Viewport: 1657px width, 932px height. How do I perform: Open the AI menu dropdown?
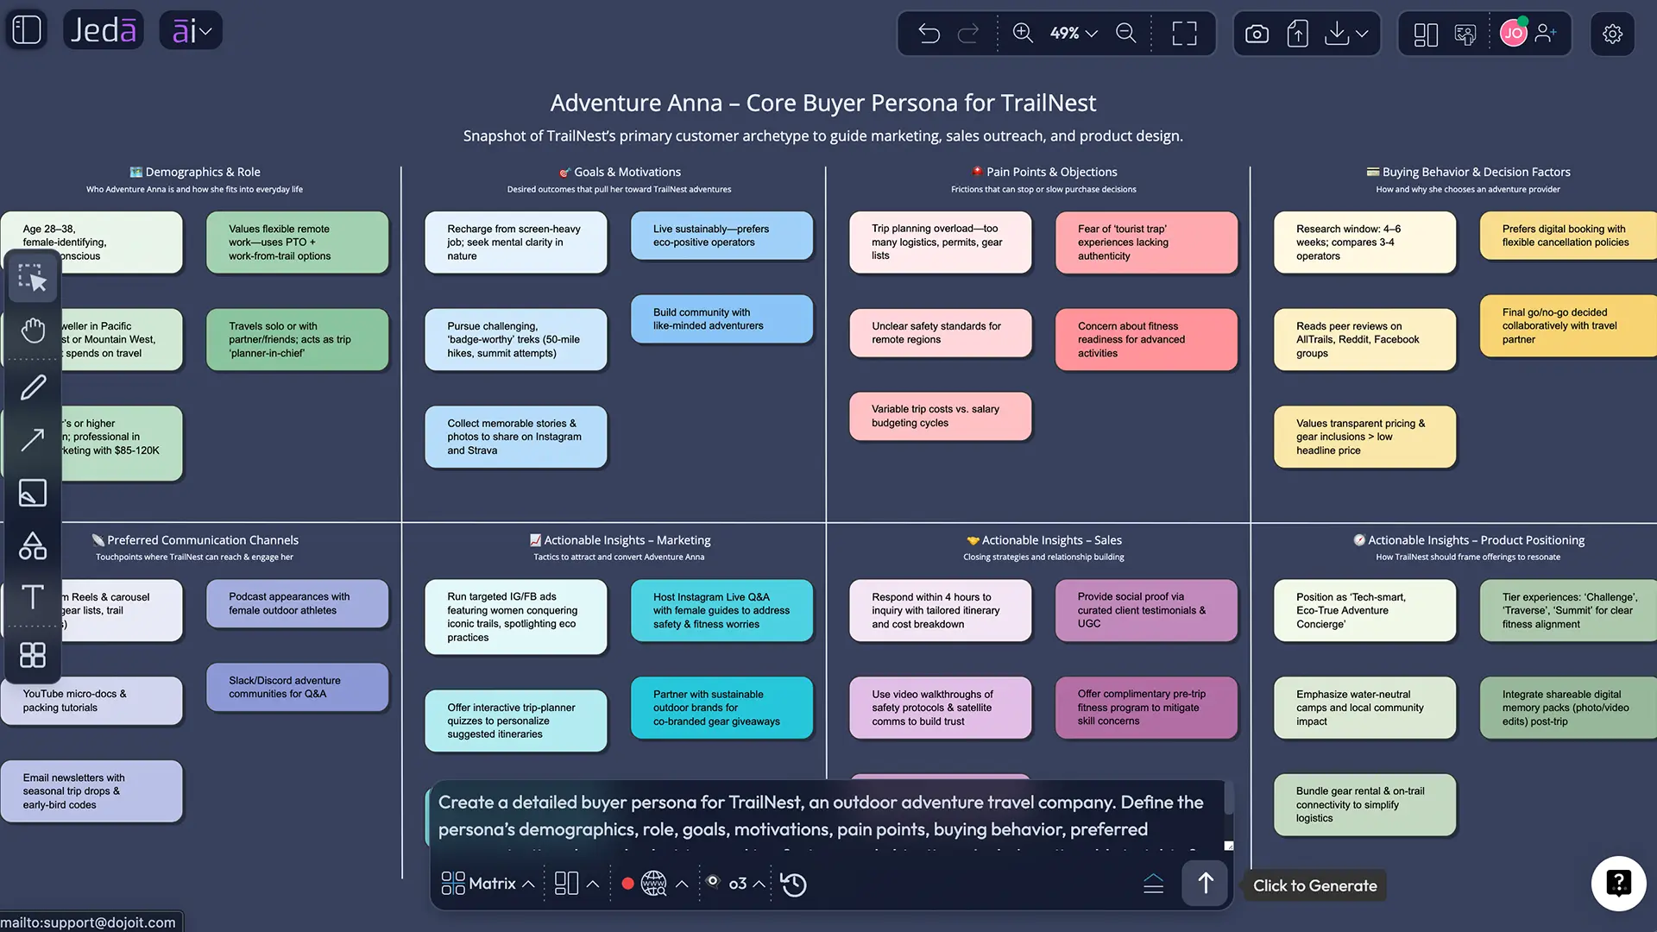click(x=191, y=31)
